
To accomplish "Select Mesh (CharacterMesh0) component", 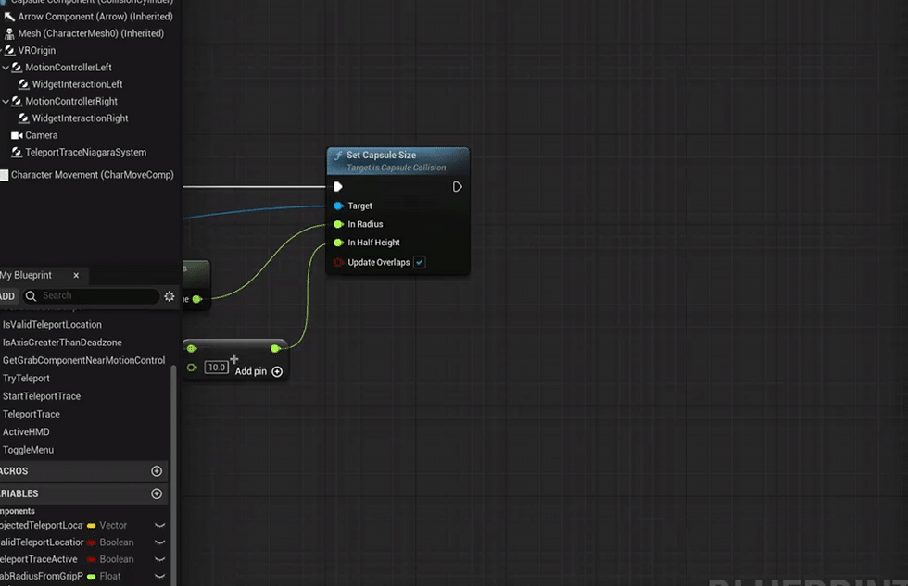I will point(91,33).
